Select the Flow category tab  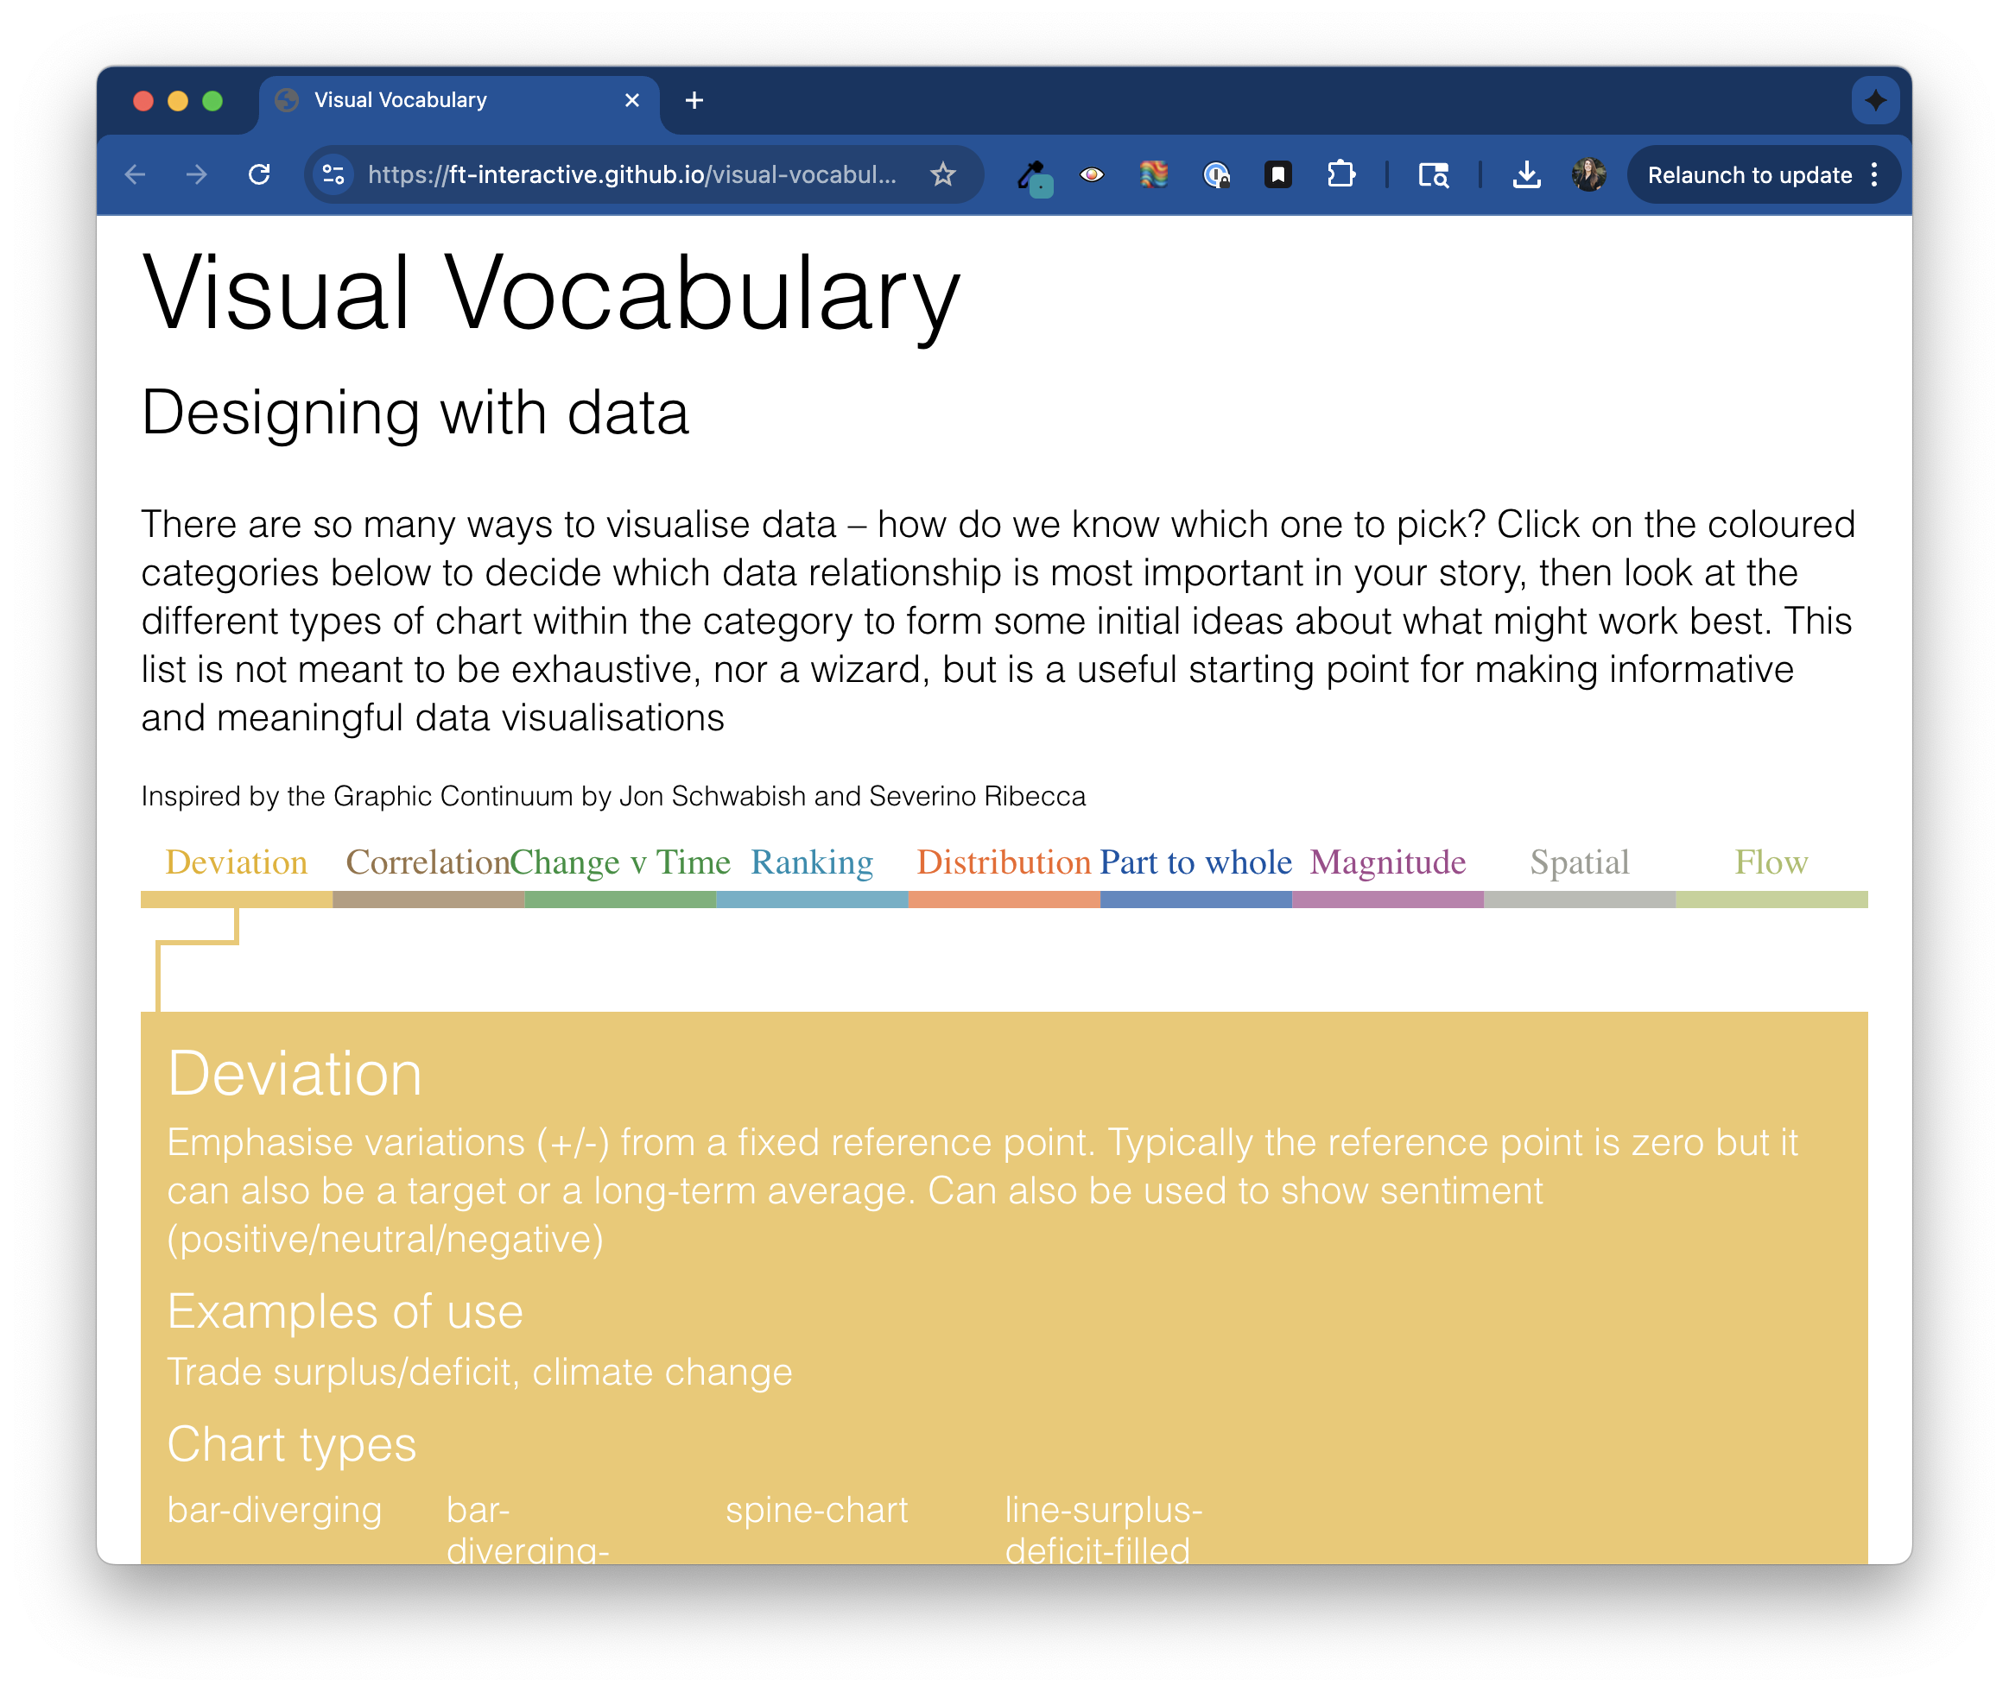pos(1771,862)
